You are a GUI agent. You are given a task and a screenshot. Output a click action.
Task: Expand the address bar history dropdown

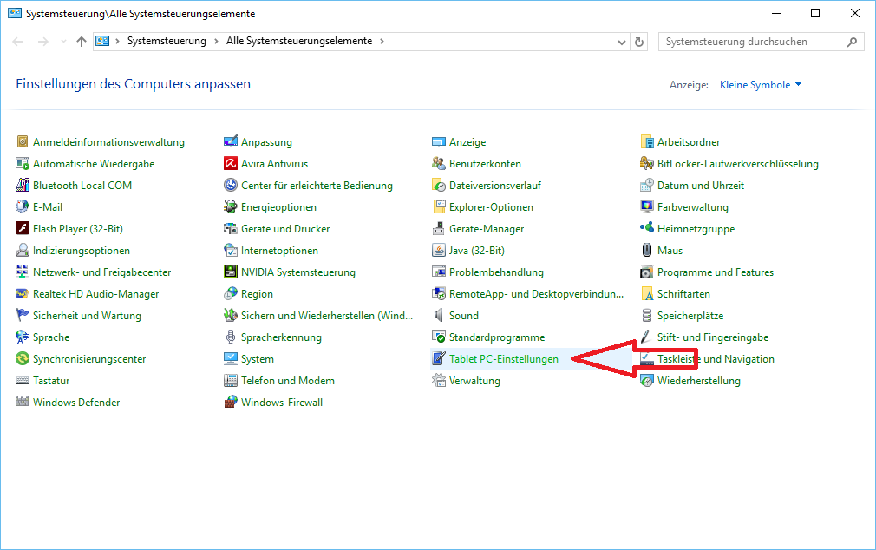[x=621, y=42]
